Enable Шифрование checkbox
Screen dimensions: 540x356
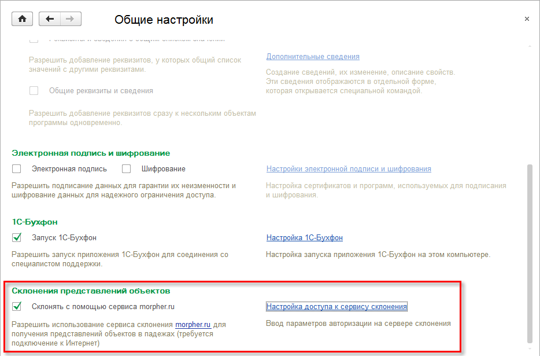(x=127, y=168)
